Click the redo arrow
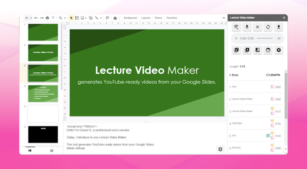The width and height of the screenshot is (307, 169). (42, 18)
